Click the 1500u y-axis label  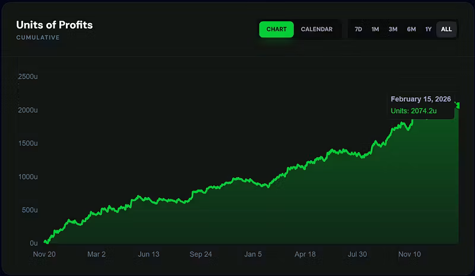point(28,143)
